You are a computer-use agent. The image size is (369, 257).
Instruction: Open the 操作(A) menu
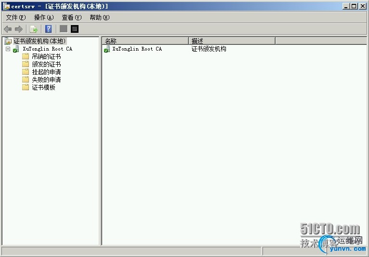coord(44,17)
